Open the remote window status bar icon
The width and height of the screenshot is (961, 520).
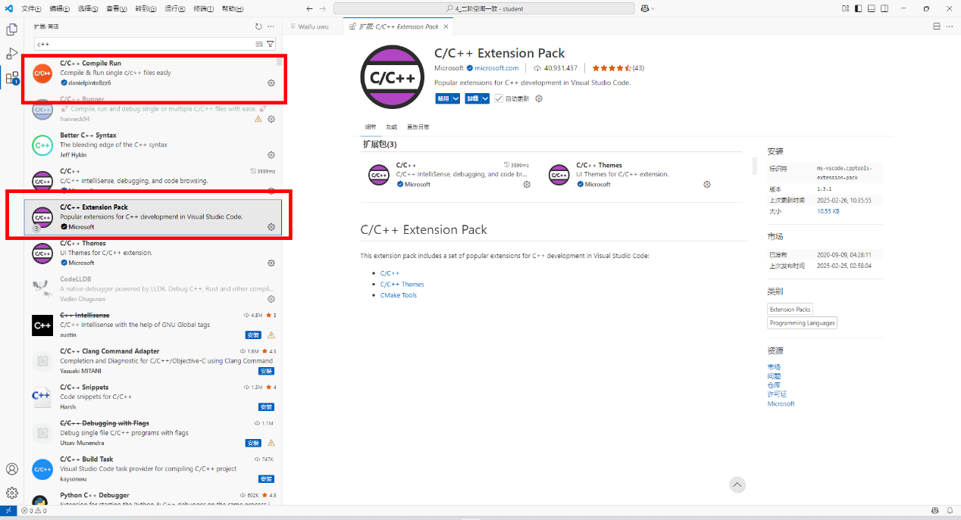[x=8, y=511]
